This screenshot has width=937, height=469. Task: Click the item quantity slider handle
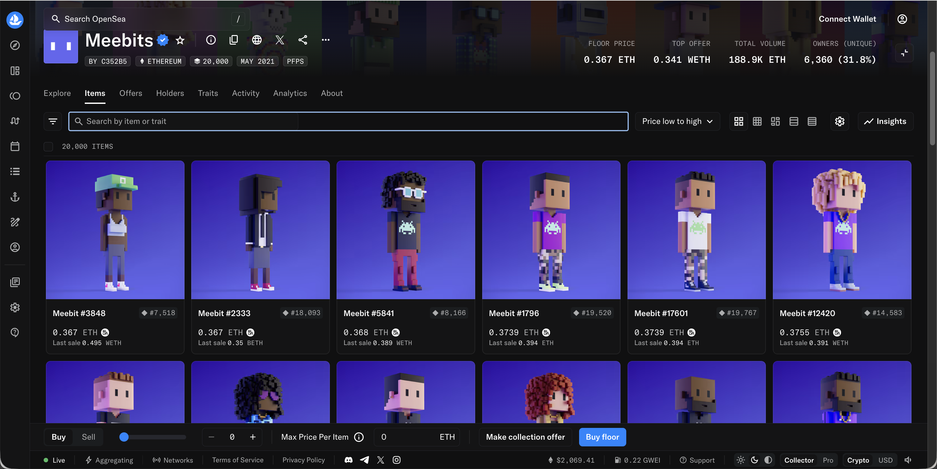(x=124, y=437)
